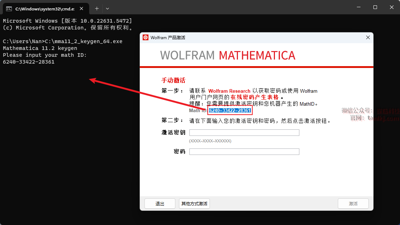Focus the 激活密钥 input field

tap(244, 133)
